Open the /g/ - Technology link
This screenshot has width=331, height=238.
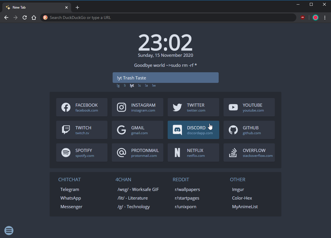[x=134, y=207]
